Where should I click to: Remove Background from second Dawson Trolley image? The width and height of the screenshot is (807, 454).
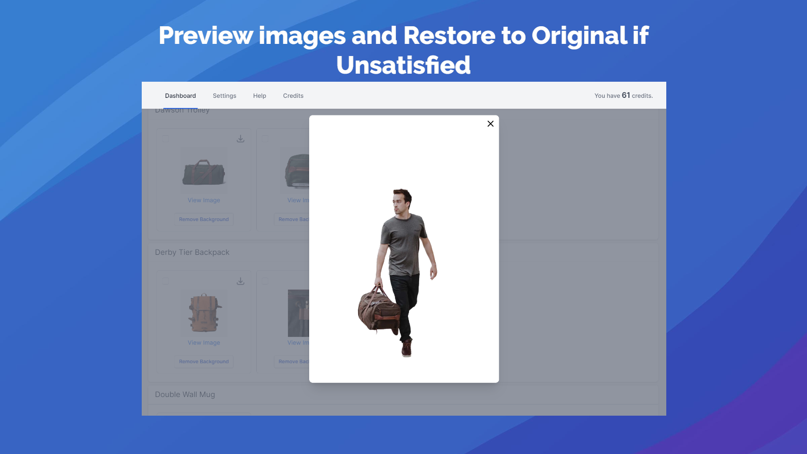[292, 219]
